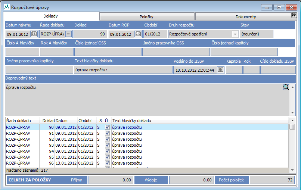Switch to the Položky tab
The width and height of the screenshot is (301, 190).
tap(147, 17)
